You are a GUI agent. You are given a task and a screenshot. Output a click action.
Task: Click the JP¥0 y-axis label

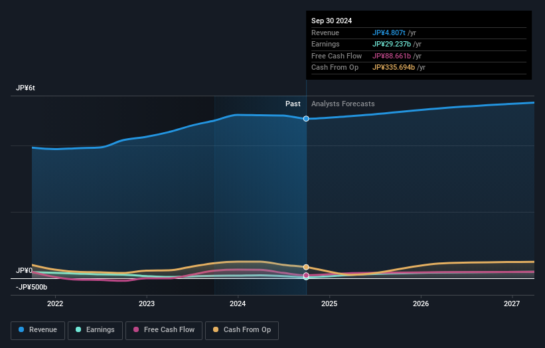click(x=24, y=270)
